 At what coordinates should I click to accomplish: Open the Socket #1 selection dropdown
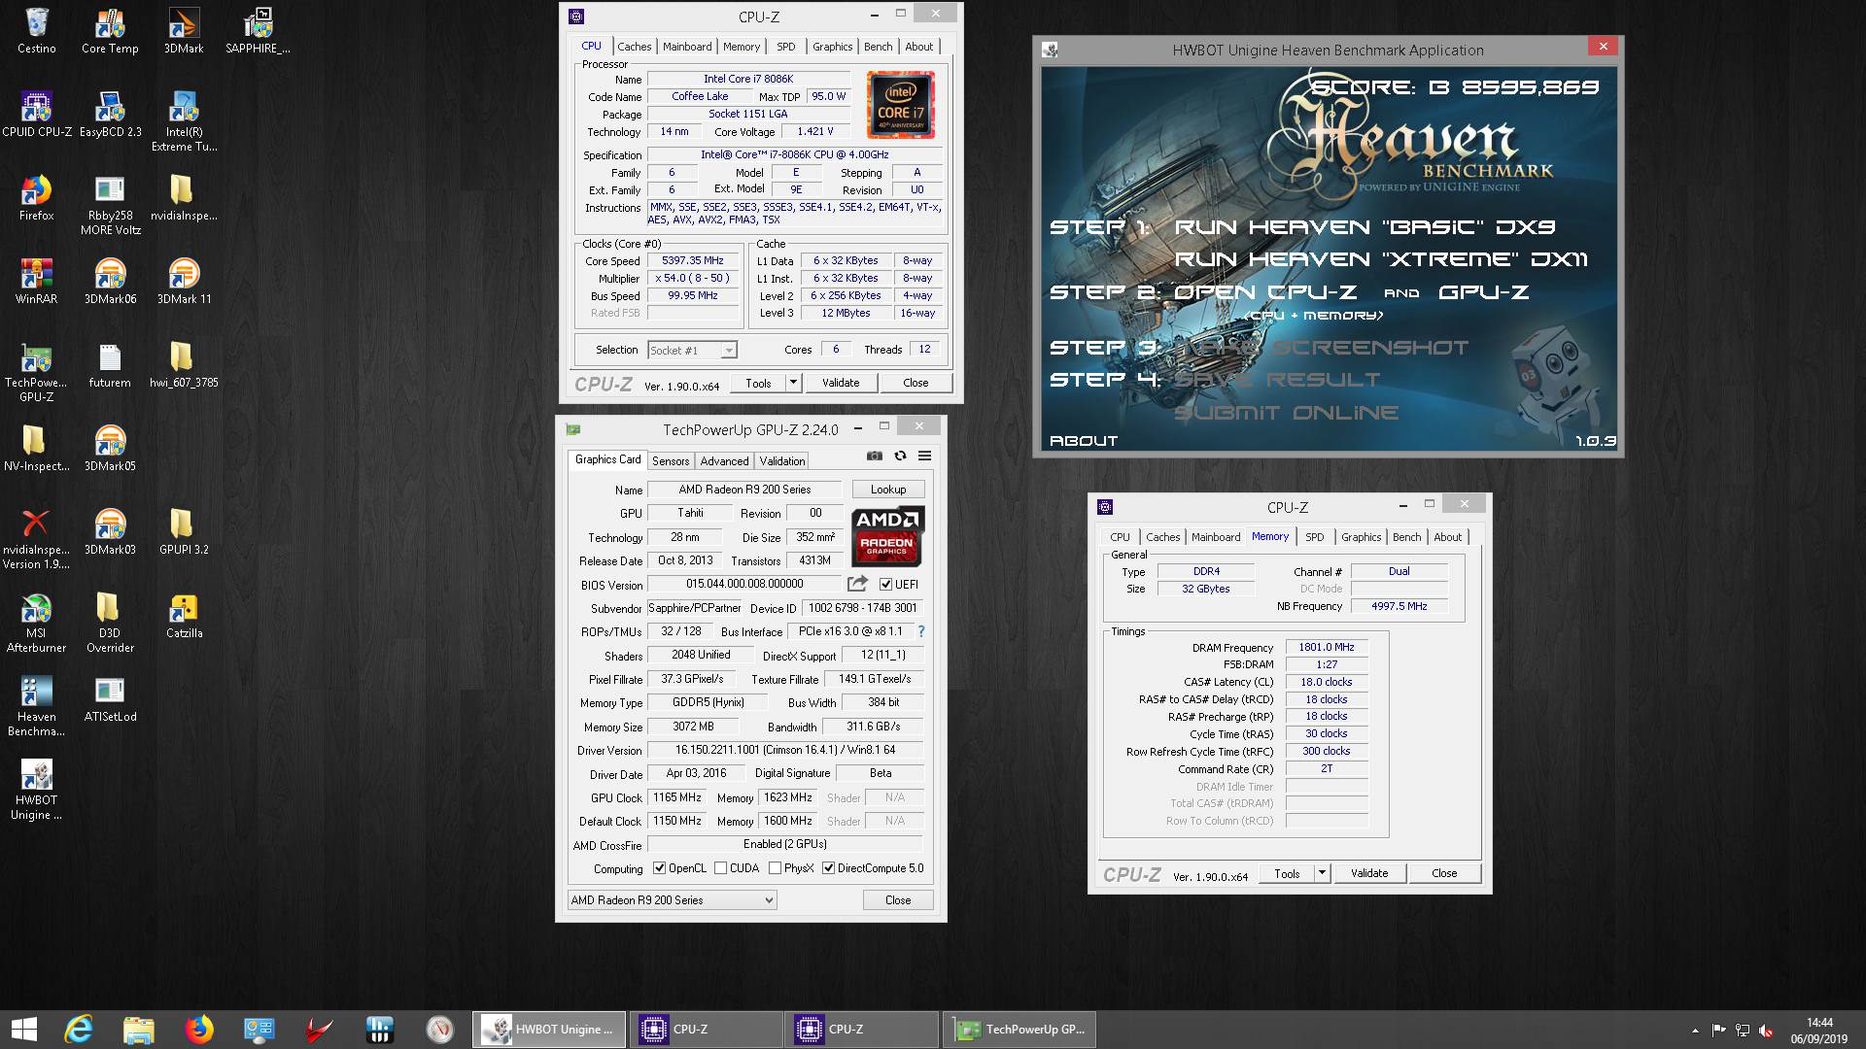[x=692, y=350]
